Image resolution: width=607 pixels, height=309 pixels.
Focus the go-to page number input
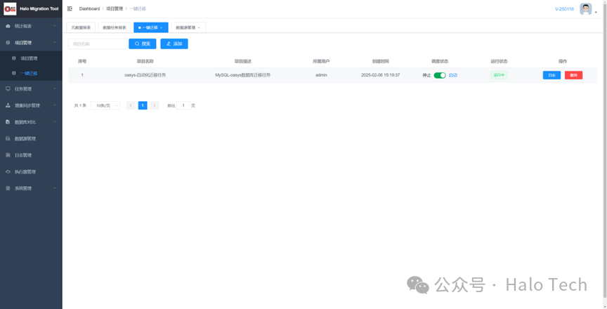[183, 105]
